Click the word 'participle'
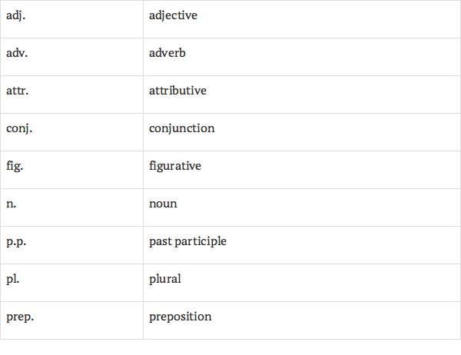Image resolution: width=461 pixels, height=355 pixels. coord(200,241)
